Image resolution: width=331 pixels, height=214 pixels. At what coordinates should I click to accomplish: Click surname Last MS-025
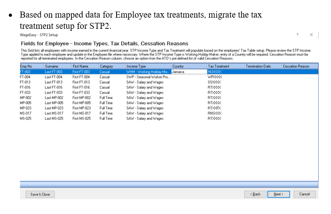54,118
